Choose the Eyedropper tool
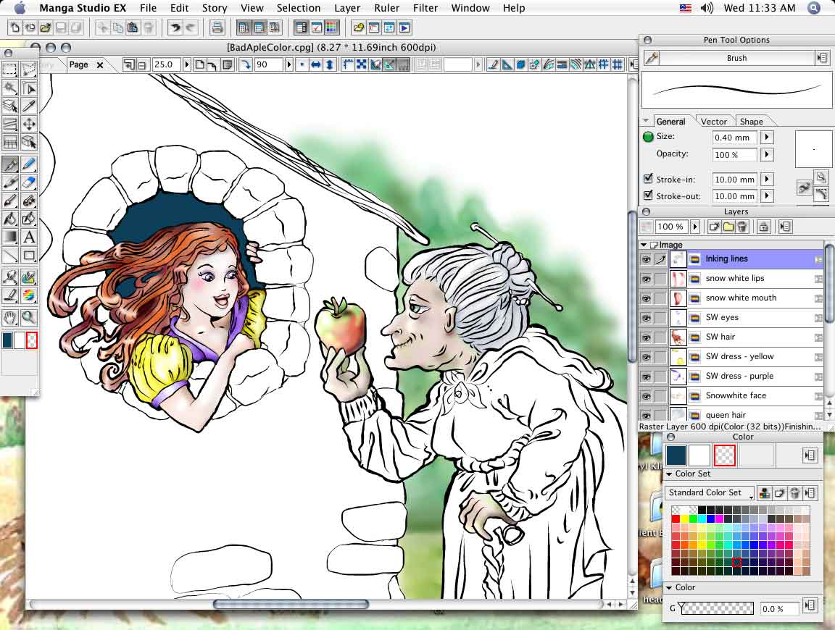835x630 pixels. 29,106
